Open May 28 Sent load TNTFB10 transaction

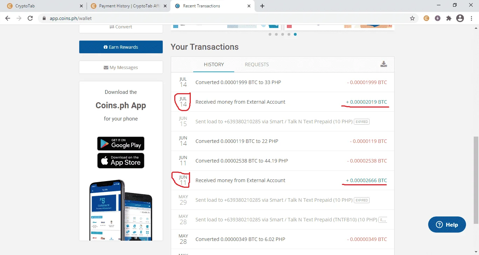[x=283, y=220]
